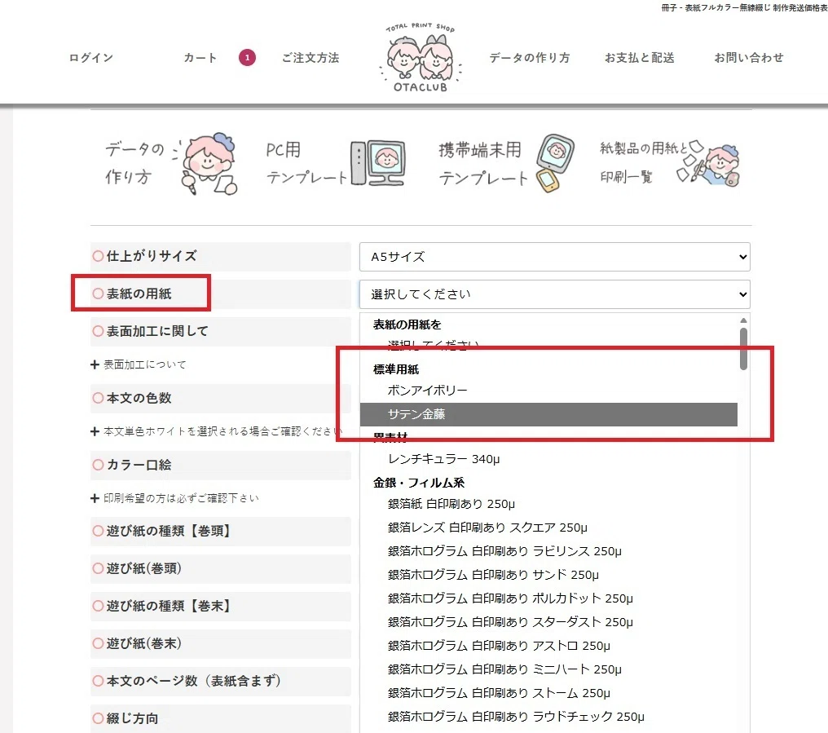The width and height of the screenshot is (828, 733).
Task: Open the データの作り方 character banner
Action: pyautogui.click(x=172, y=163)
